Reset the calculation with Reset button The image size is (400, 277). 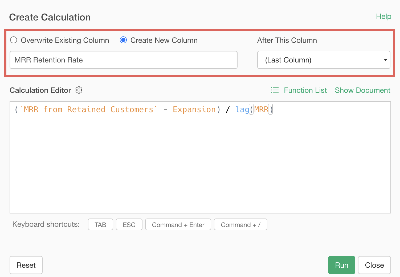point(26,265)
